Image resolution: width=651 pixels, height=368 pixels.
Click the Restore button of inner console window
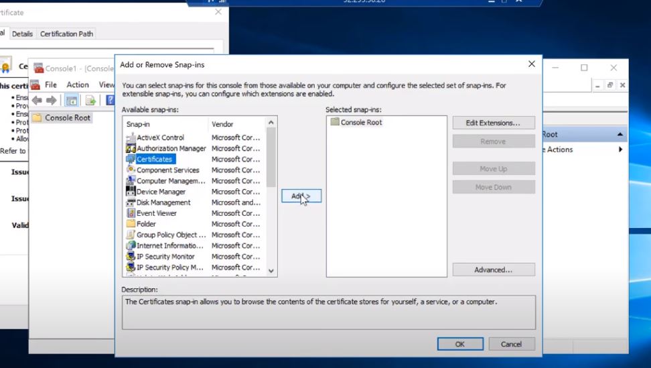610,85
